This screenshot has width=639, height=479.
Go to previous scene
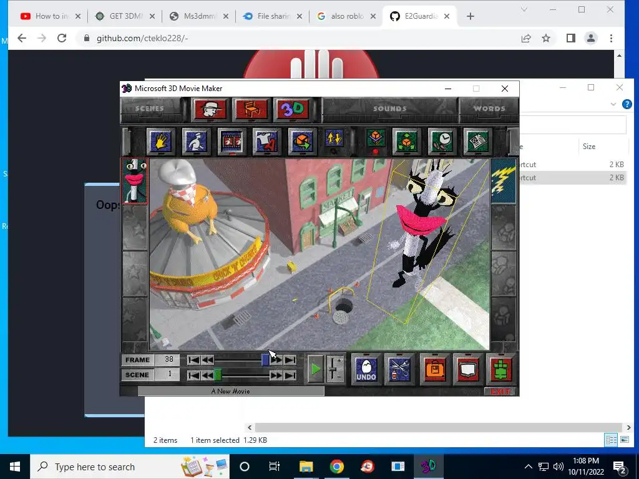pyautogui.click(x=207, y=375)
